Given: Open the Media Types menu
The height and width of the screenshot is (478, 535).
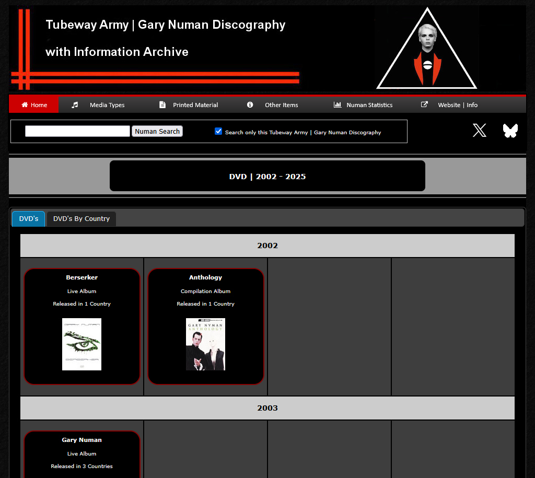Looking at the screenshot, I should [107, 105].
